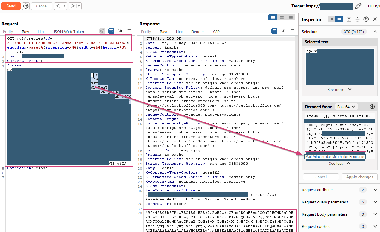The image size is (380, 232).
Task: Open the back history dropdown arrow
Action: pyautogui.click(x=64, y=6)
